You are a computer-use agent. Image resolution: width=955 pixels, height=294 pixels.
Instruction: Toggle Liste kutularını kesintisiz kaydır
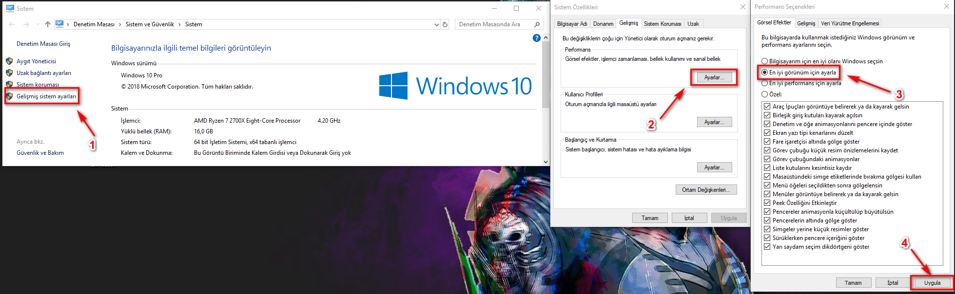[x=767, y=168]
